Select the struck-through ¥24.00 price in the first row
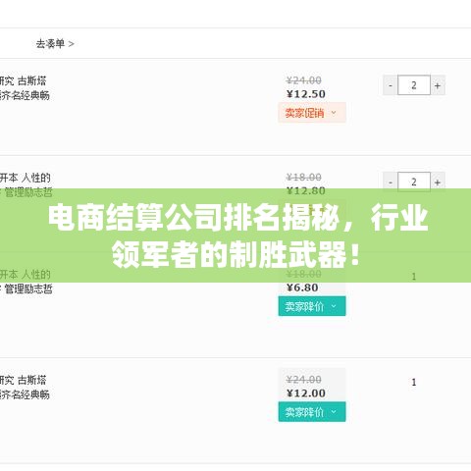Viewport: 471px width, 471px height. tap(303, 80)
